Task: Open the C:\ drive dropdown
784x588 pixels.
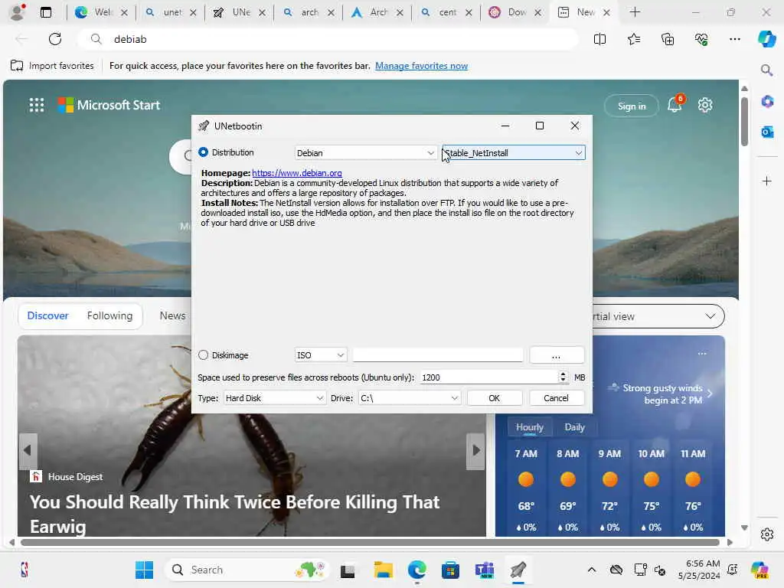Action: tap(409, 398)
